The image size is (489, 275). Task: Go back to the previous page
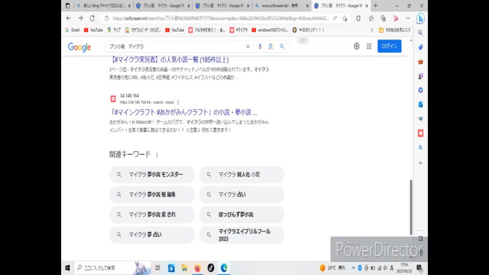coord(69,18)
